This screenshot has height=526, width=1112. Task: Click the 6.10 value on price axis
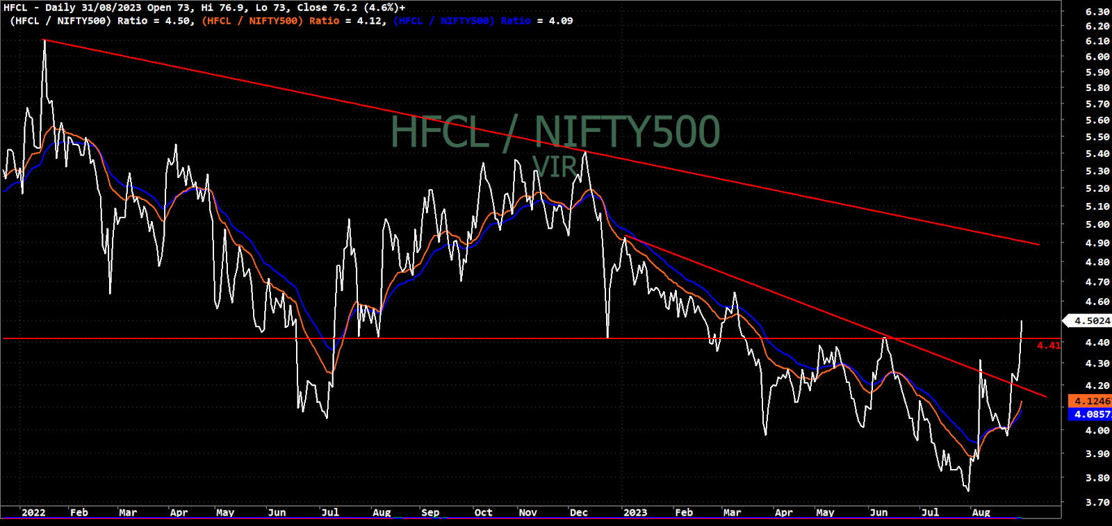pos(1097,41)
